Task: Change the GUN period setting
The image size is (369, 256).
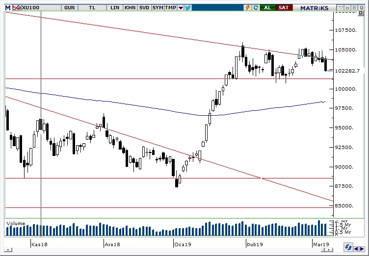Action: tap(69, 8)
